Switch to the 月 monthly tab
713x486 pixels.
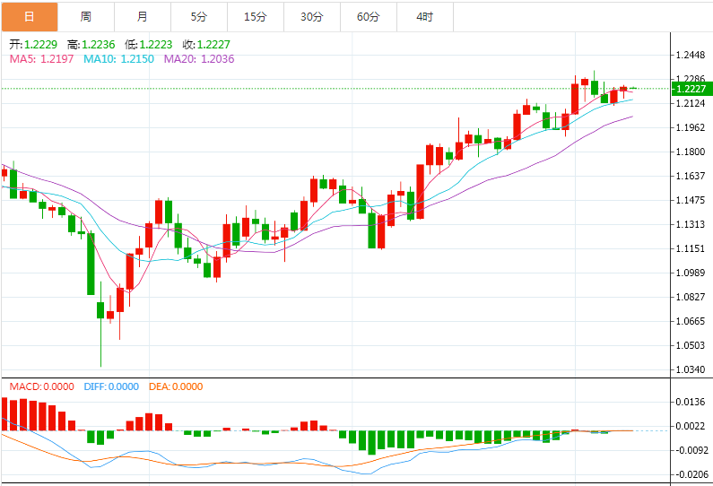click(143, 17)
